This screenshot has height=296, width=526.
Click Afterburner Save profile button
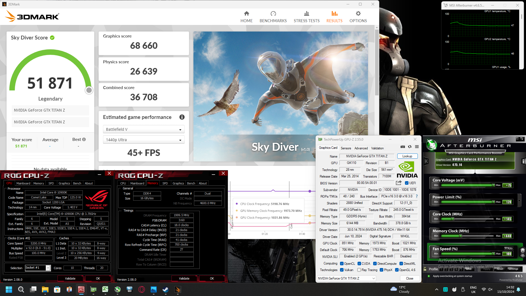(468, 269)
